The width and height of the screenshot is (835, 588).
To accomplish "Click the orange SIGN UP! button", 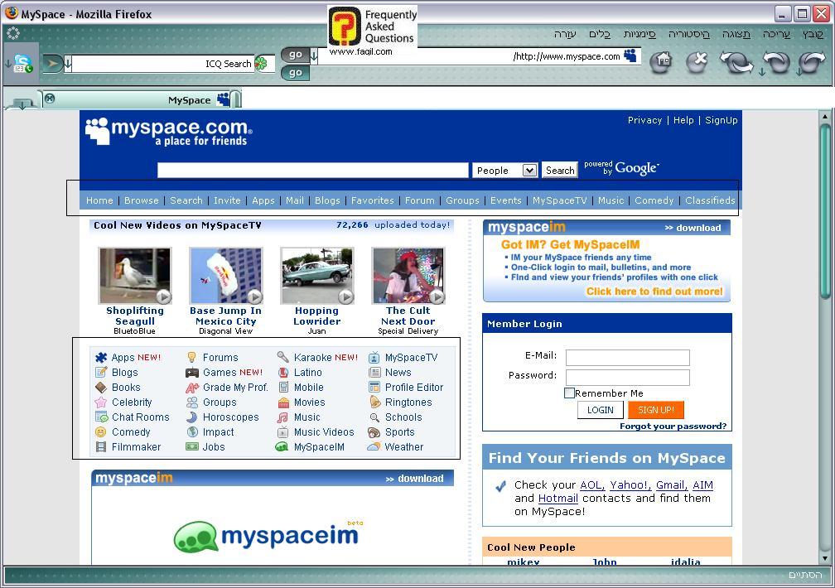I will click(x=655, y=410).
